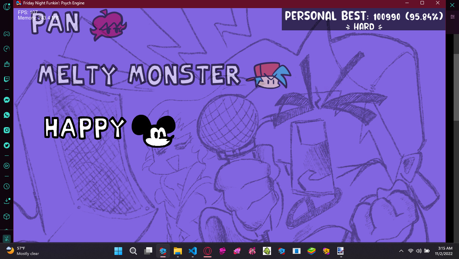
Task: Open WhatsApp from the sidebar
Action: [6, 115]
